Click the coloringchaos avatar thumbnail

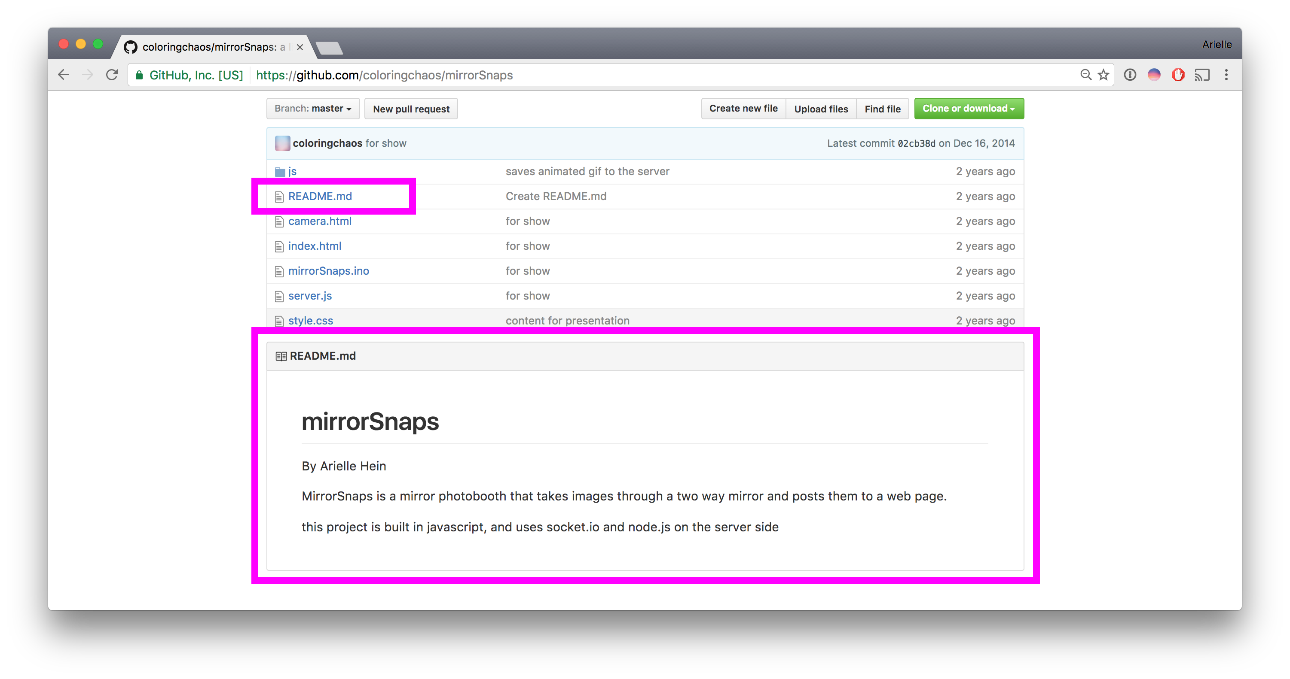pyautogui.click(x=282, y=143)
